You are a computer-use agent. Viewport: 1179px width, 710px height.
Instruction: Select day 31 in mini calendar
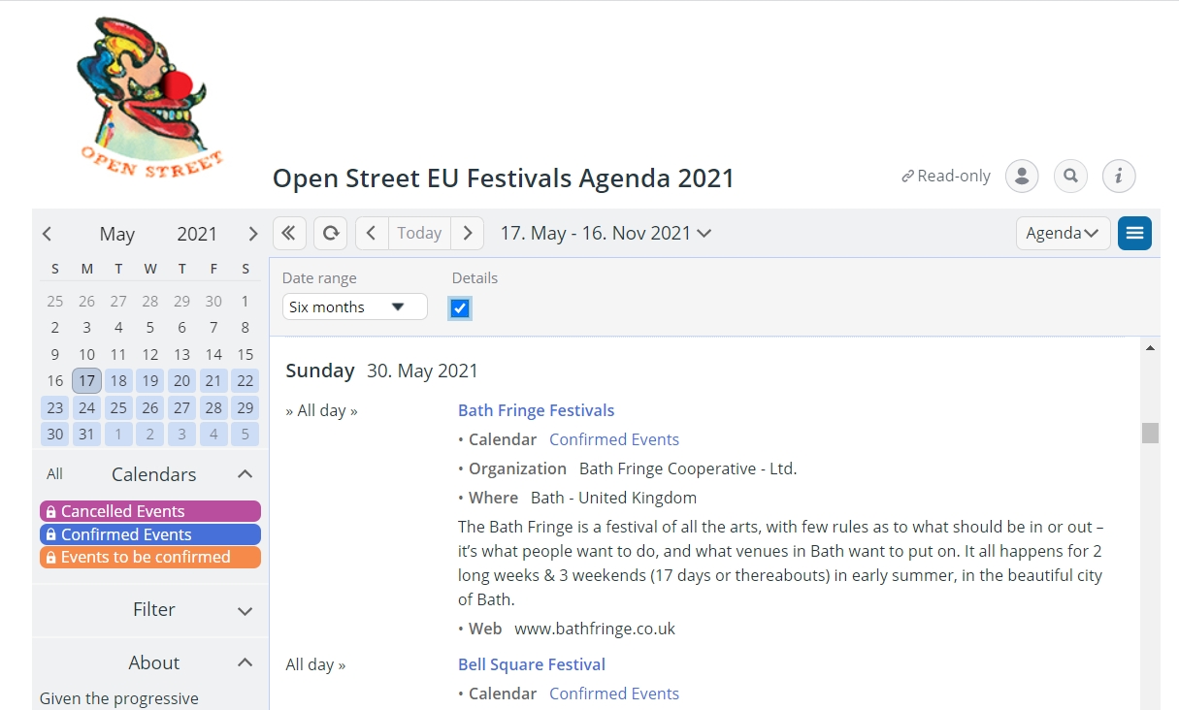[86, 434]
